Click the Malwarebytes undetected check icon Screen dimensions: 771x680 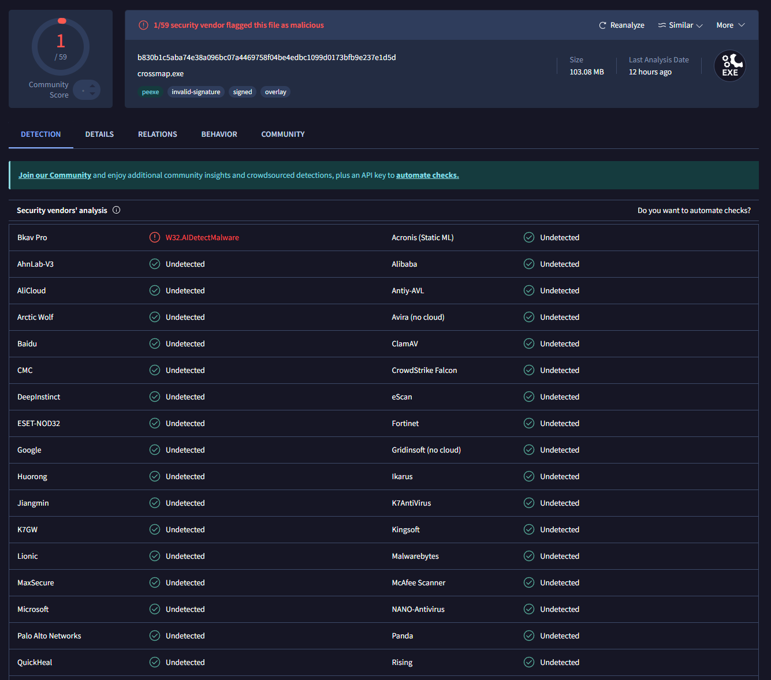(529, 556)
